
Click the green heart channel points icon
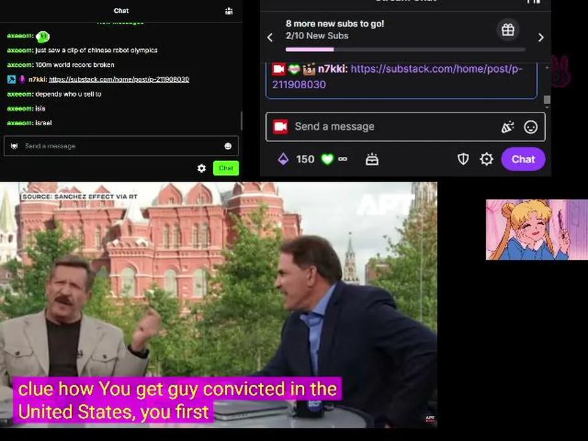click(x=327, y=159)
